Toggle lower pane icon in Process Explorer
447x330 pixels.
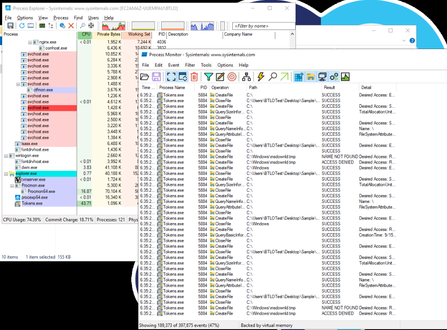pos(30,25)
